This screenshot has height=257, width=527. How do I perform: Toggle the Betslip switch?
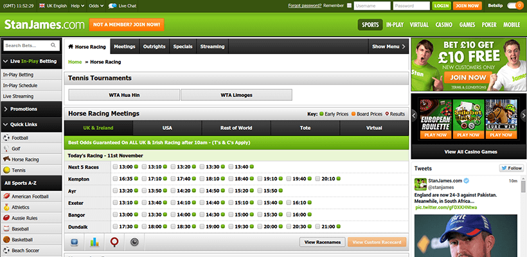[515, 6]
